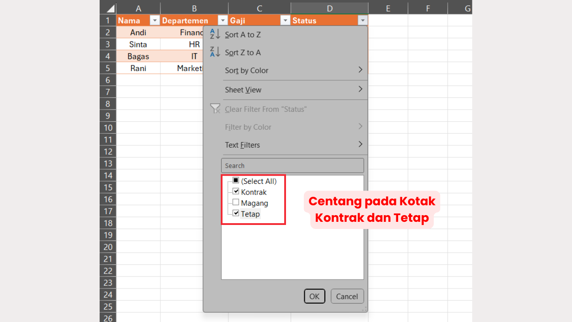Uncheck the Kontrak checkbox
The height and width of the screenshot is (322, 572).
coord(236,191)
